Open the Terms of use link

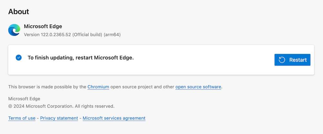(22, 118)
